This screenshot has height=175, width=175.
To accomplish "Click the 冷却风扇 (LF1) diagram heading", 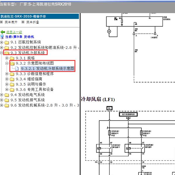I will pyautogui.click(x=98, y=99).
